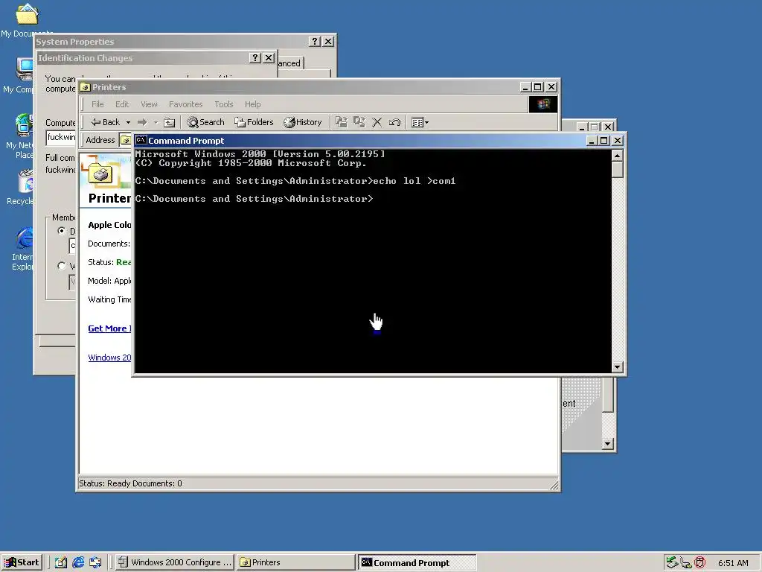Open Recycle Bin desktop icon
Image resolution: width=762 pixels, height=572 pixels.
click(22, 187)
